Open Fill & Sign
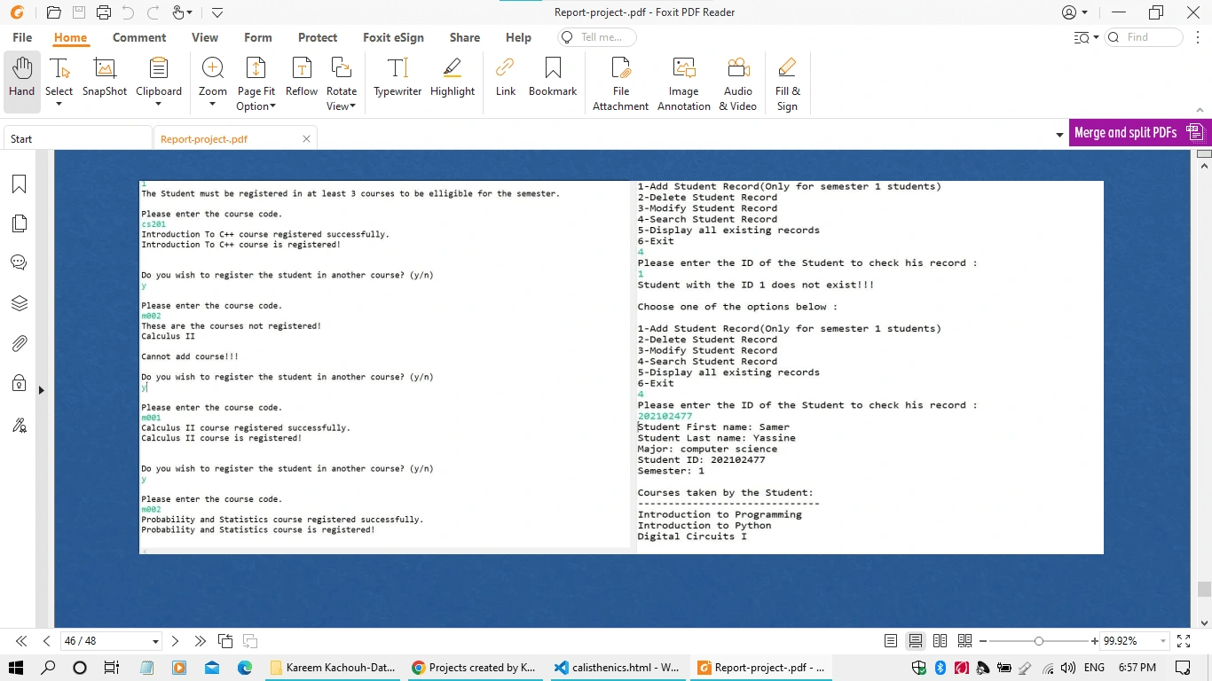The height and width of the screenshot is (681, 1212). pyautogui.click(x=787, y=83)
